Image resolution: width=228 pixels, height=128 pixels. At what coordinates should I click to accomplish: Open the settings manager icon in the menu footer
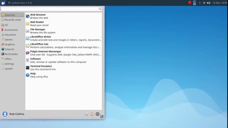tap(86, 114)
